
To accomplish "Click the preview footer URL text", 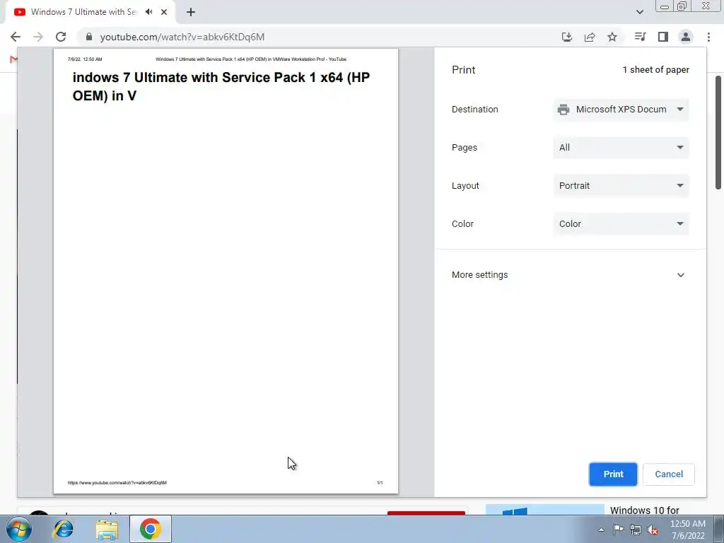I will pyautogui.click(x=117, y=482).
